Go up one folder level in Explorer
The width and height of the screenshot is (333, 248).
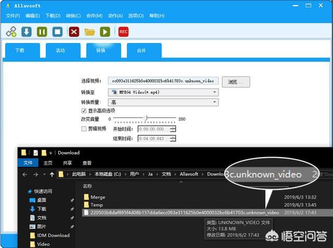click(52, 174)
